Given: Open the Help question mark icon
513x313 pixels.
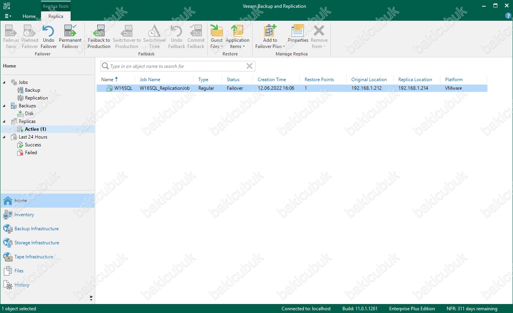Looking at the screenshot, I should 508,16.
